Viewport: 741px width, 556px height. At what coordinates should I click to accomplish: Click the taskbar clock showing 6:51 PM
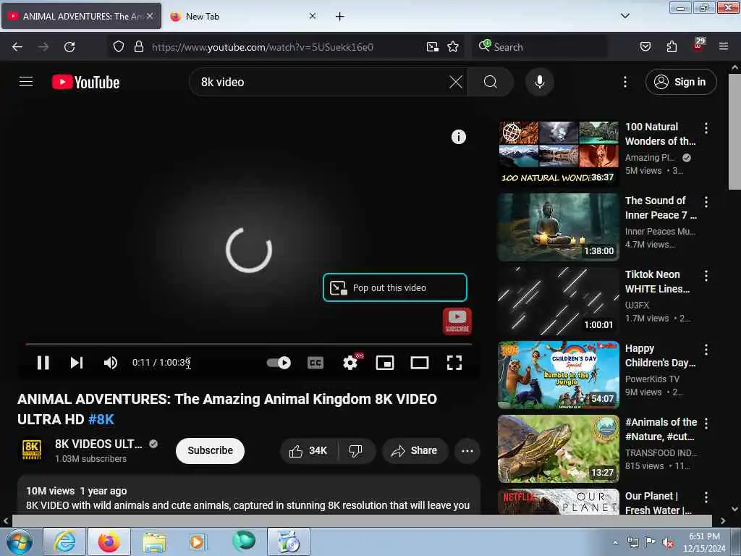point(703,542)
